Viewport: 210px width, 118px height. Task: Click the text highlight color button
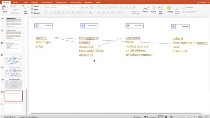tap(84, 12)
